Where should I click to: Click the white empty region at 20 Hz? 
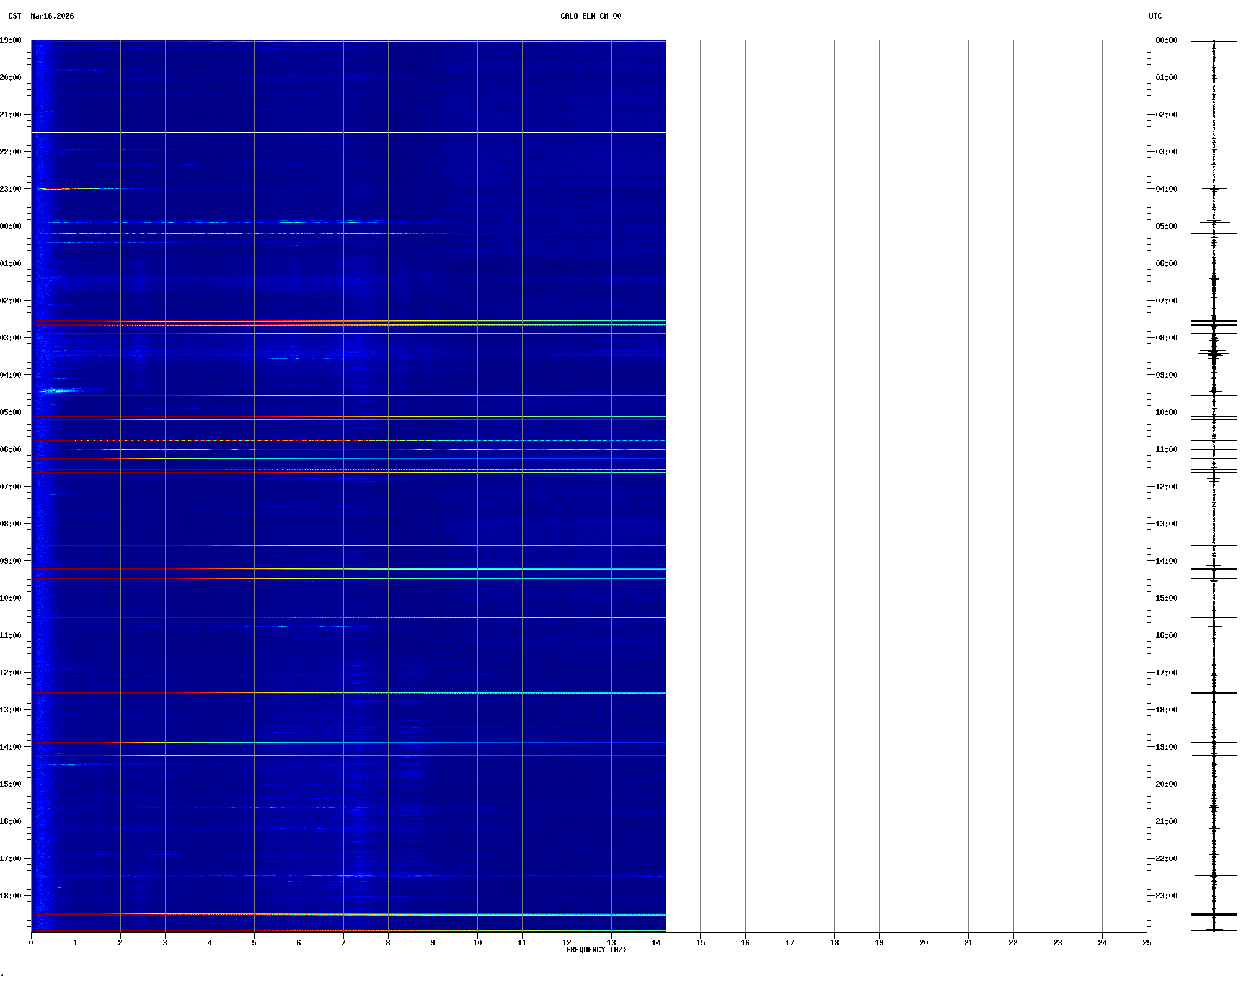(924, 484)
